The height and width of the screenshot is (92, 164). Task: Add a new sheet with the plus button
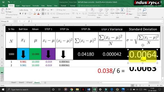[45, 83]
